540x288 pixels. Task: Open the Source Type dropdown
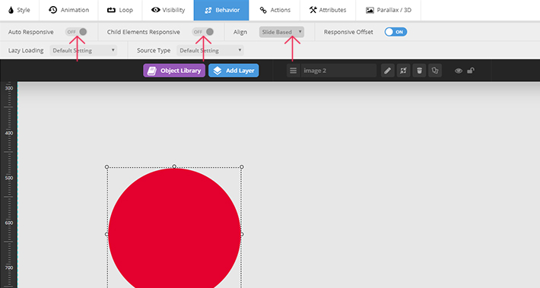pos(211,50)
